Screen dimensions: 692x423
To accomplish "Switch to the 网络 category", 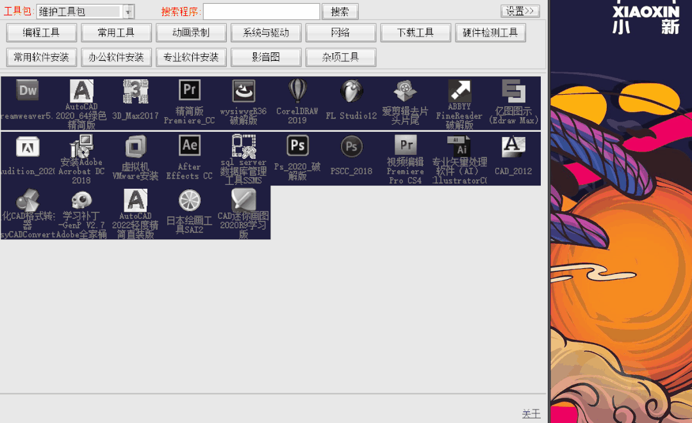I will pos(341,33).
